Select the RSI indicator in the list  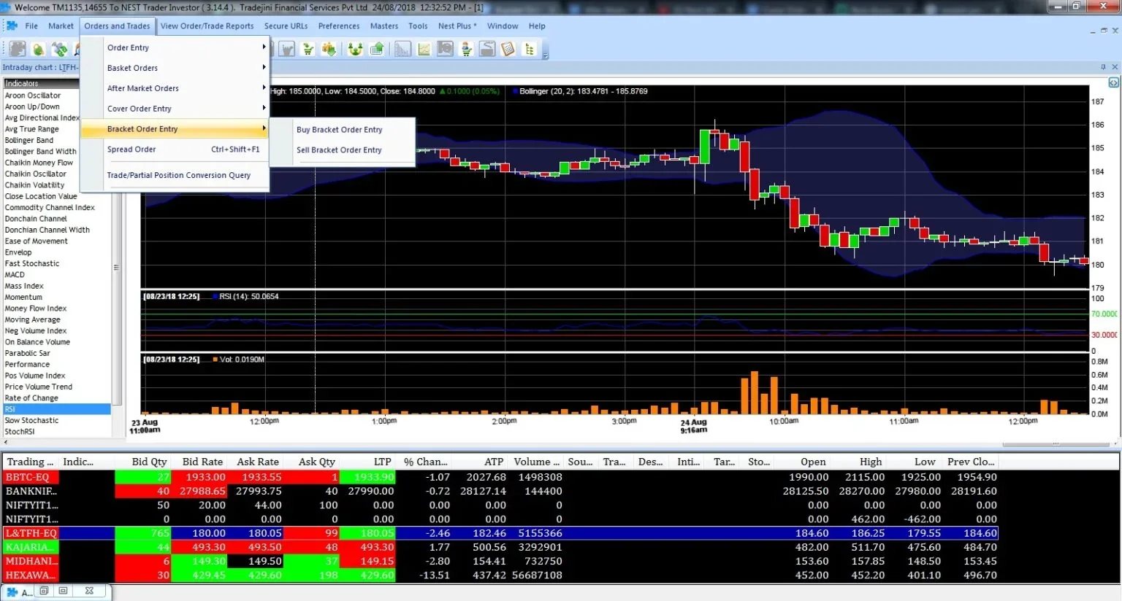57,409
